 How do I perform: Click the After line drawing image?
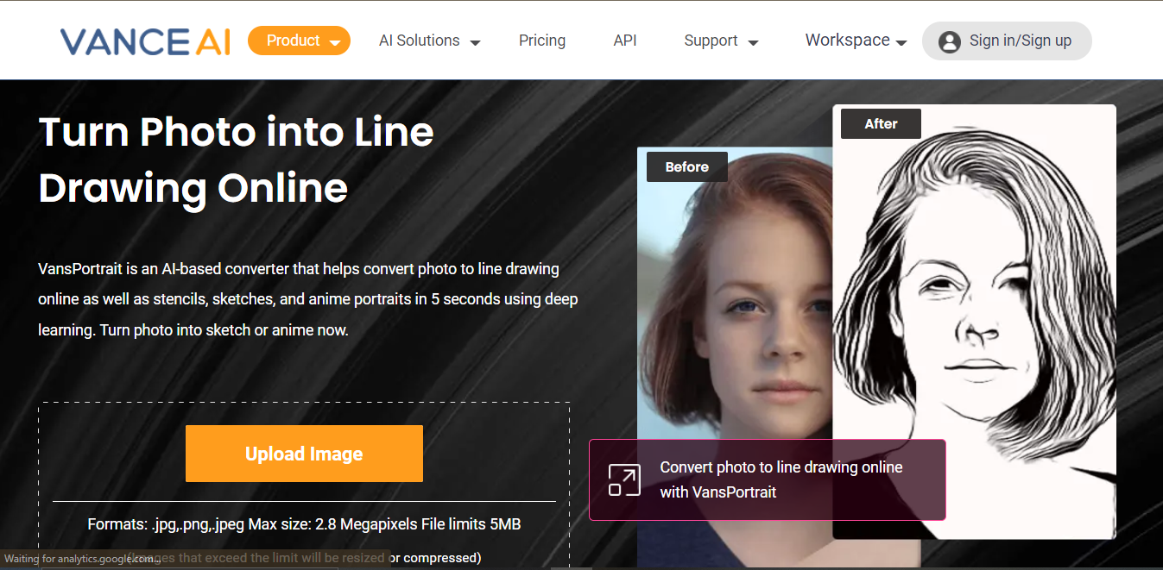click(975, 322)
